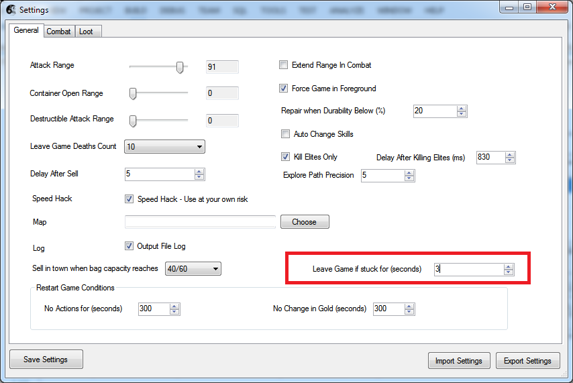Screen dimensions: 573x383
Task: Increase Repair Durability value with up arrow
Action: point(462,109)
